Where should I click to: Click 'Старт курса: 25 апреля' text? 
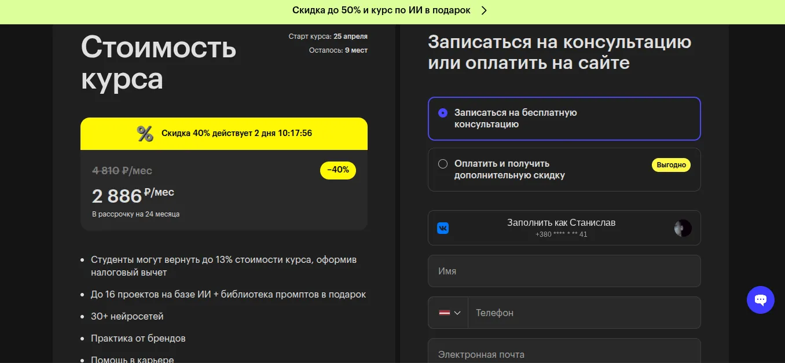click(328, 36)
